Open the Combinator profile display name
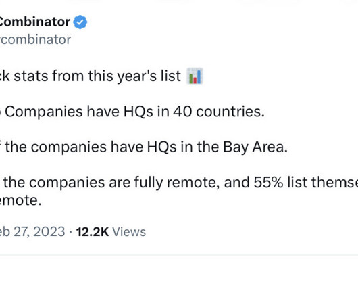Viewport: 358px width, 299px height. (35, 22)
